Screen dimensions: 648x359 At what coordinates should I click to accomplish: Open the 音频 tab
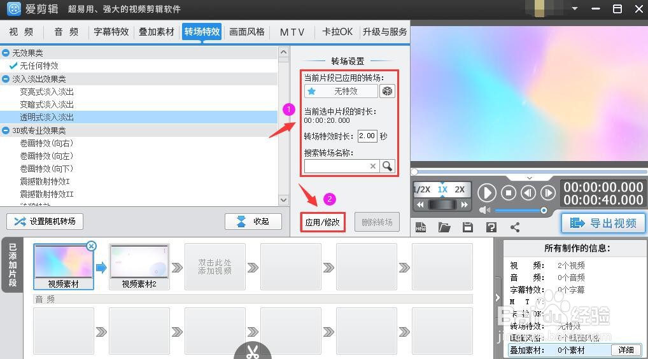66,32
